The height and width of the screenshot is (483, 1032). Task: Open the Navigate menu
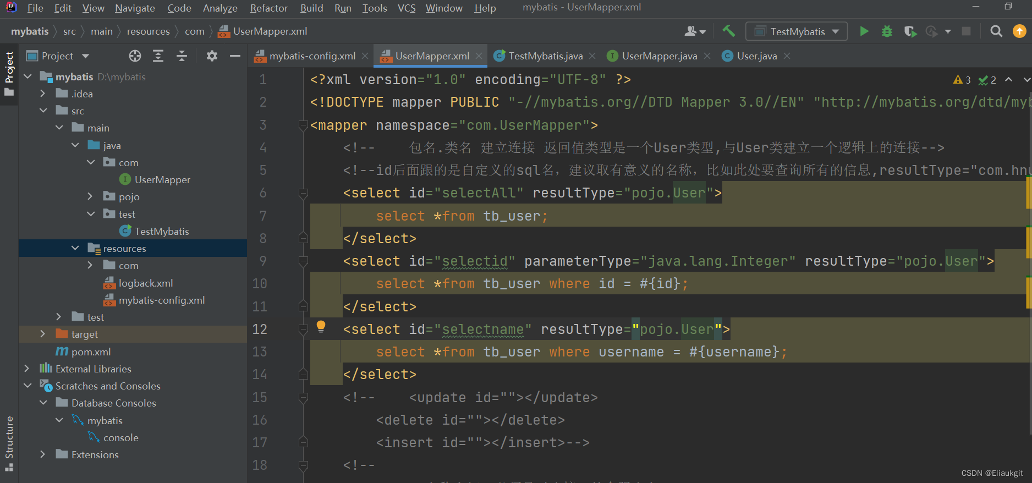[135, 8]
